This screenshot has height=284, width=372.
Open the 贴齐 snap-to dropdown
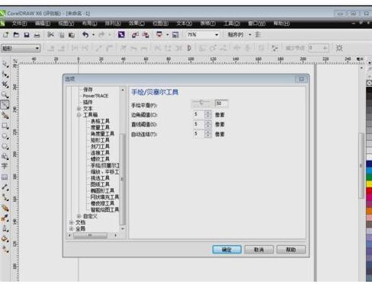tap(250, 35)
